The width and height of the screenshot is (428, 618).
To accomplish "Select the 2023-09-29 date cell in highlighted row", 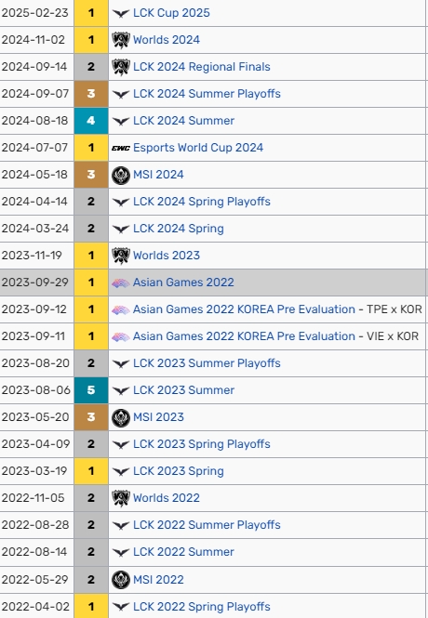I will [35, 283].
